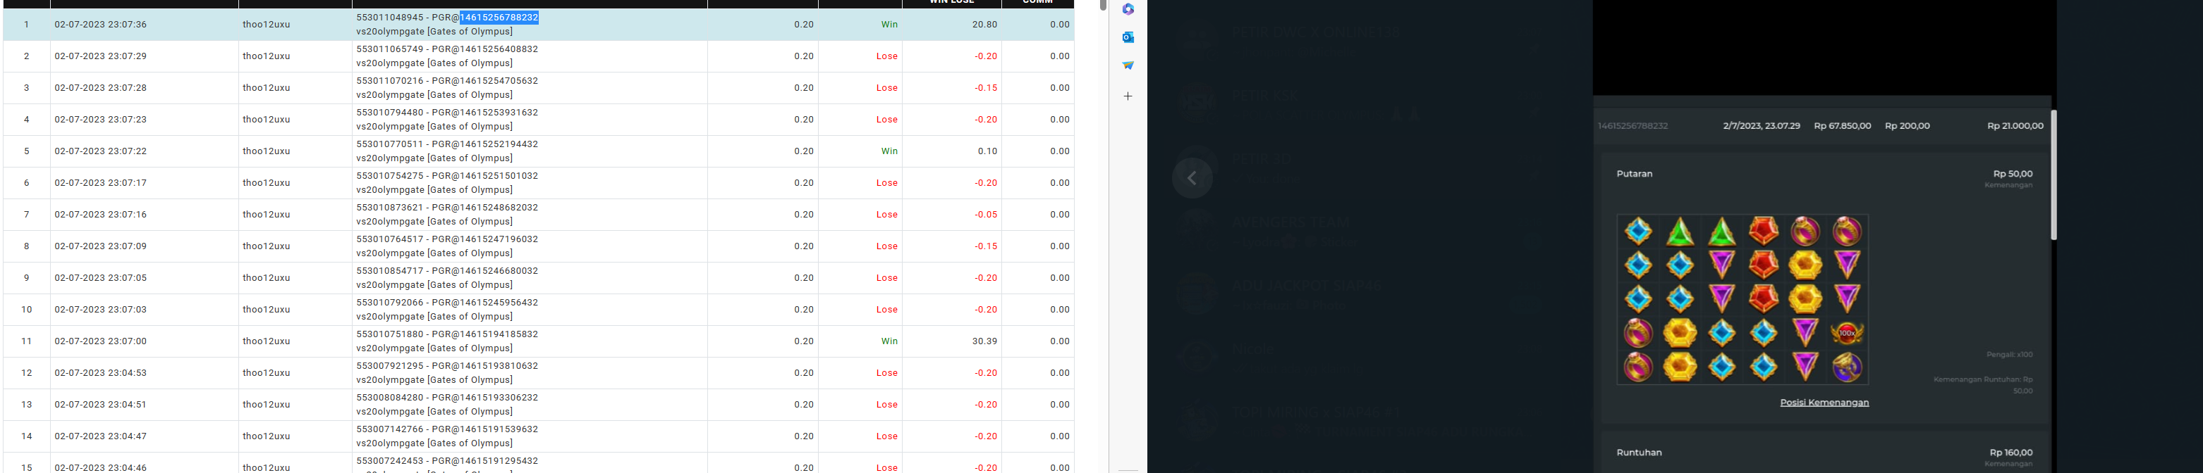Viewport: 2203px width, 473px height.
Task: Open the Outlook sidebar icon
Action: tap(1128, 37)
